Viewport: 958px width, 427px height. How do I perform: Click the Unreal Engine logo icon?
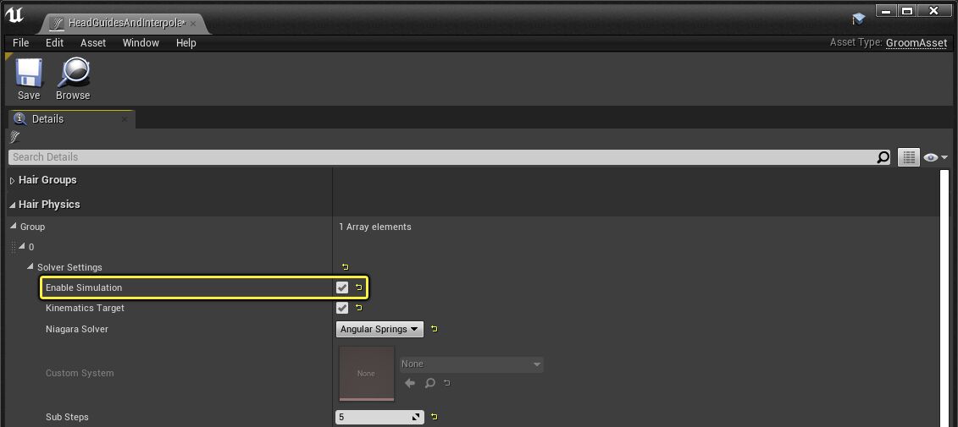coord(14,15)
